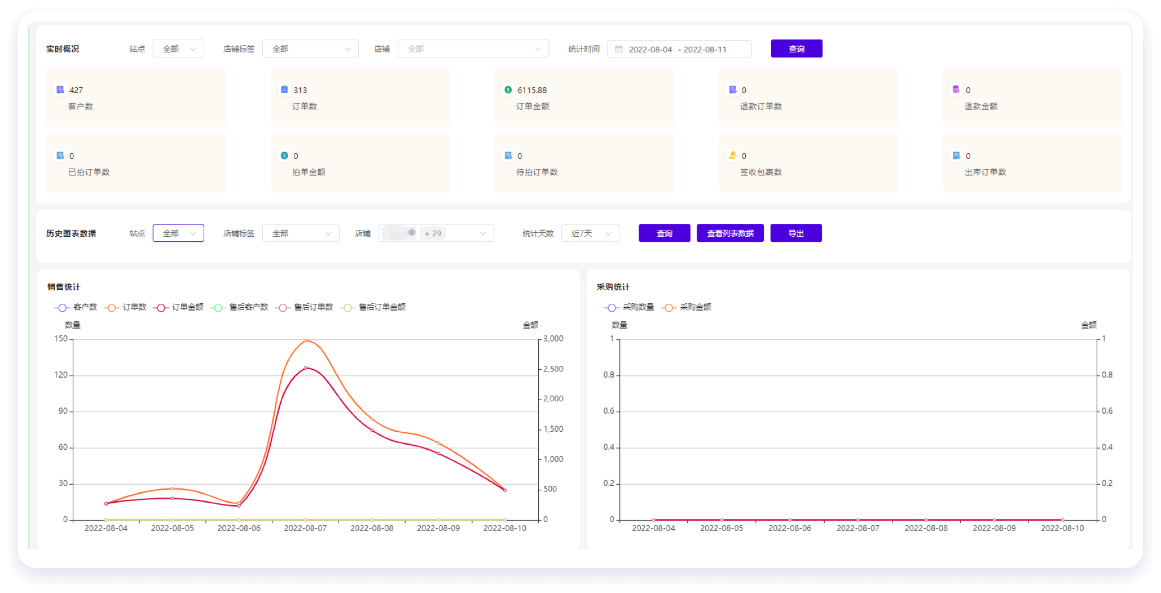Toggle 订单金额 legend series visibility
1161x593 pixels.
[178, 307]
